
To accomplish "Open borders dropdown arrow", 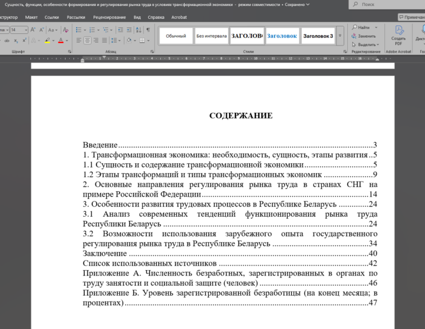I will [148, 41].
